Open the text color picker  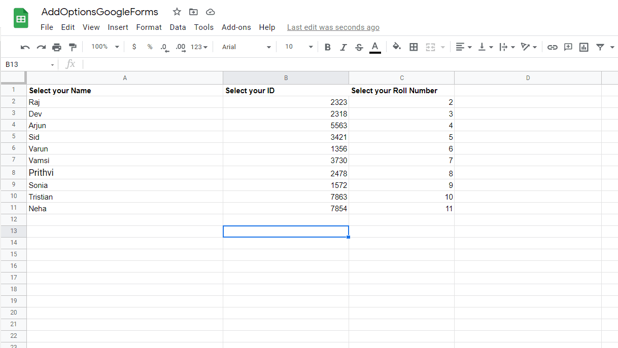coord(375,47)
